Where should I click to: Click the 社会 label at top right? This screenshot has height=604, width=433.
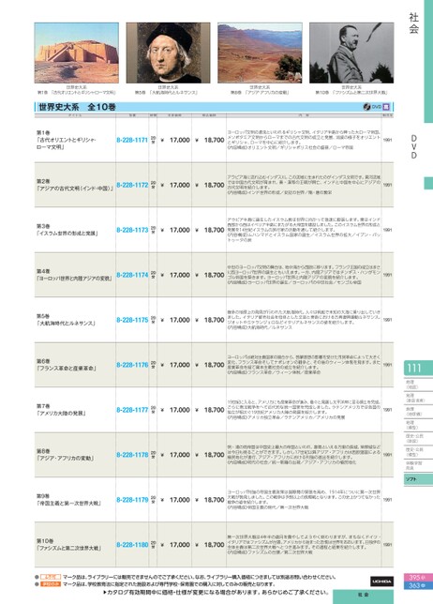(413, 23)
